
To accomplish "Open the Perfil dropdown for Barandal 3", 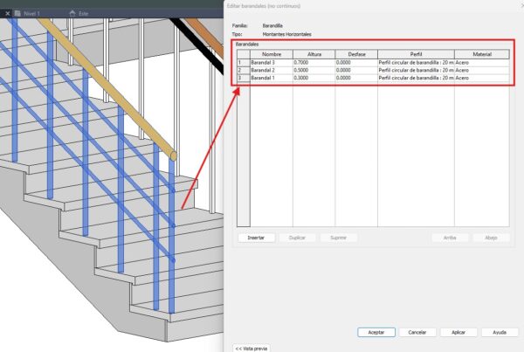I will click(x=416, y=63).
